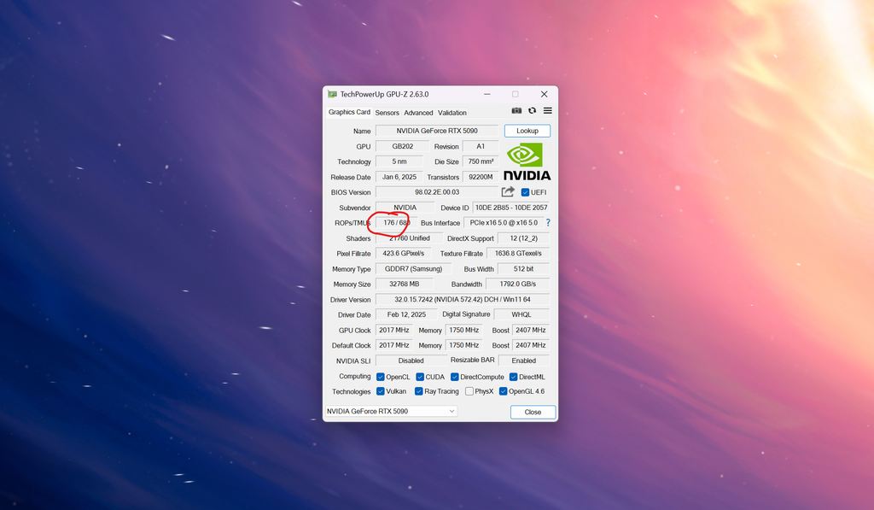
Task: Click the camera screenshot capture icon
Action: pyautogui.click(x=516, y=110)
